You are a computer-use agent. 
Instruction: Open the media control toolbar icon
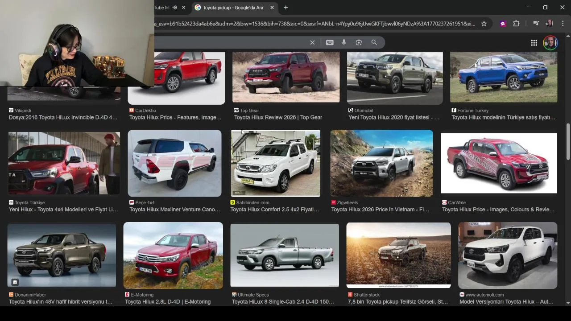pyautogui.click(x=536, y=24)
